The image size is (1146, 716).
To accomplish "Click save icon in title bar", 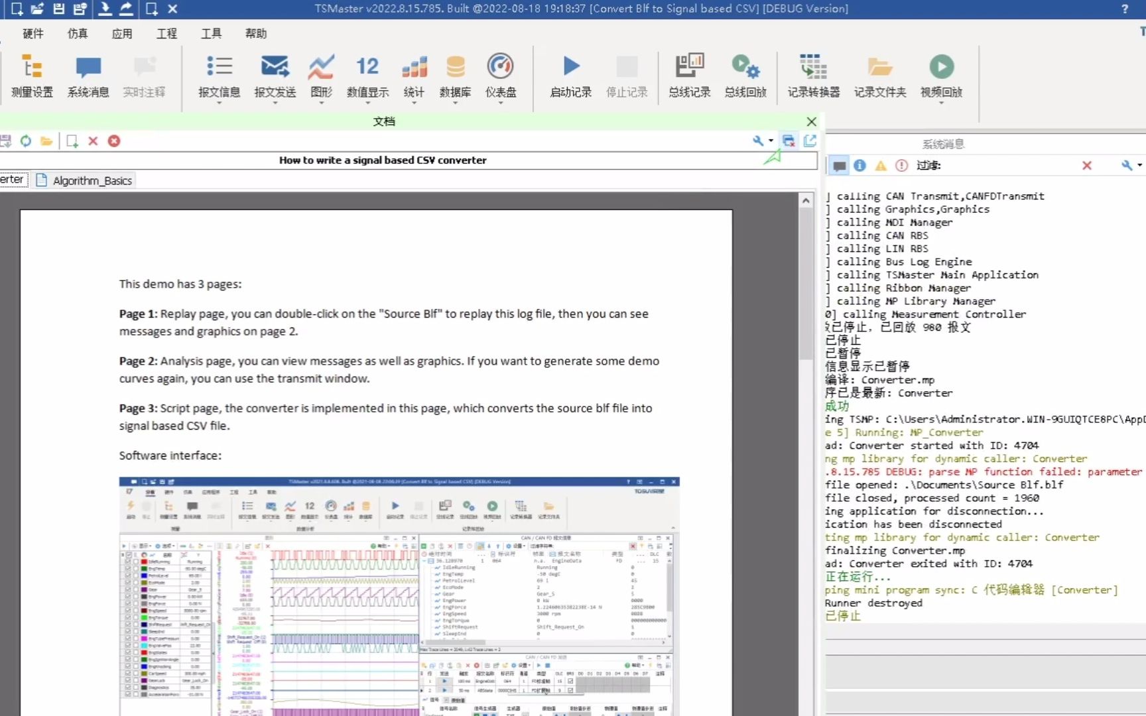I will pyautogui.click(x=59, y=9).
